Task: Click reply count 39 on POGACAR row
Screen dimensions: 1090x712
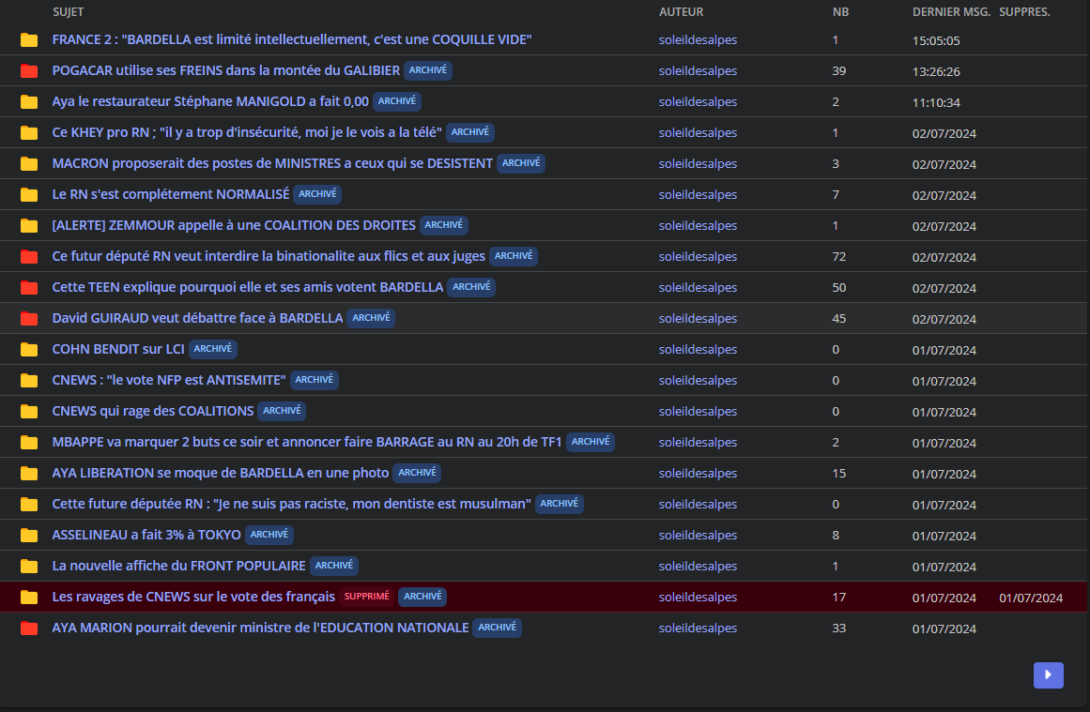Action: click(839, 71)
